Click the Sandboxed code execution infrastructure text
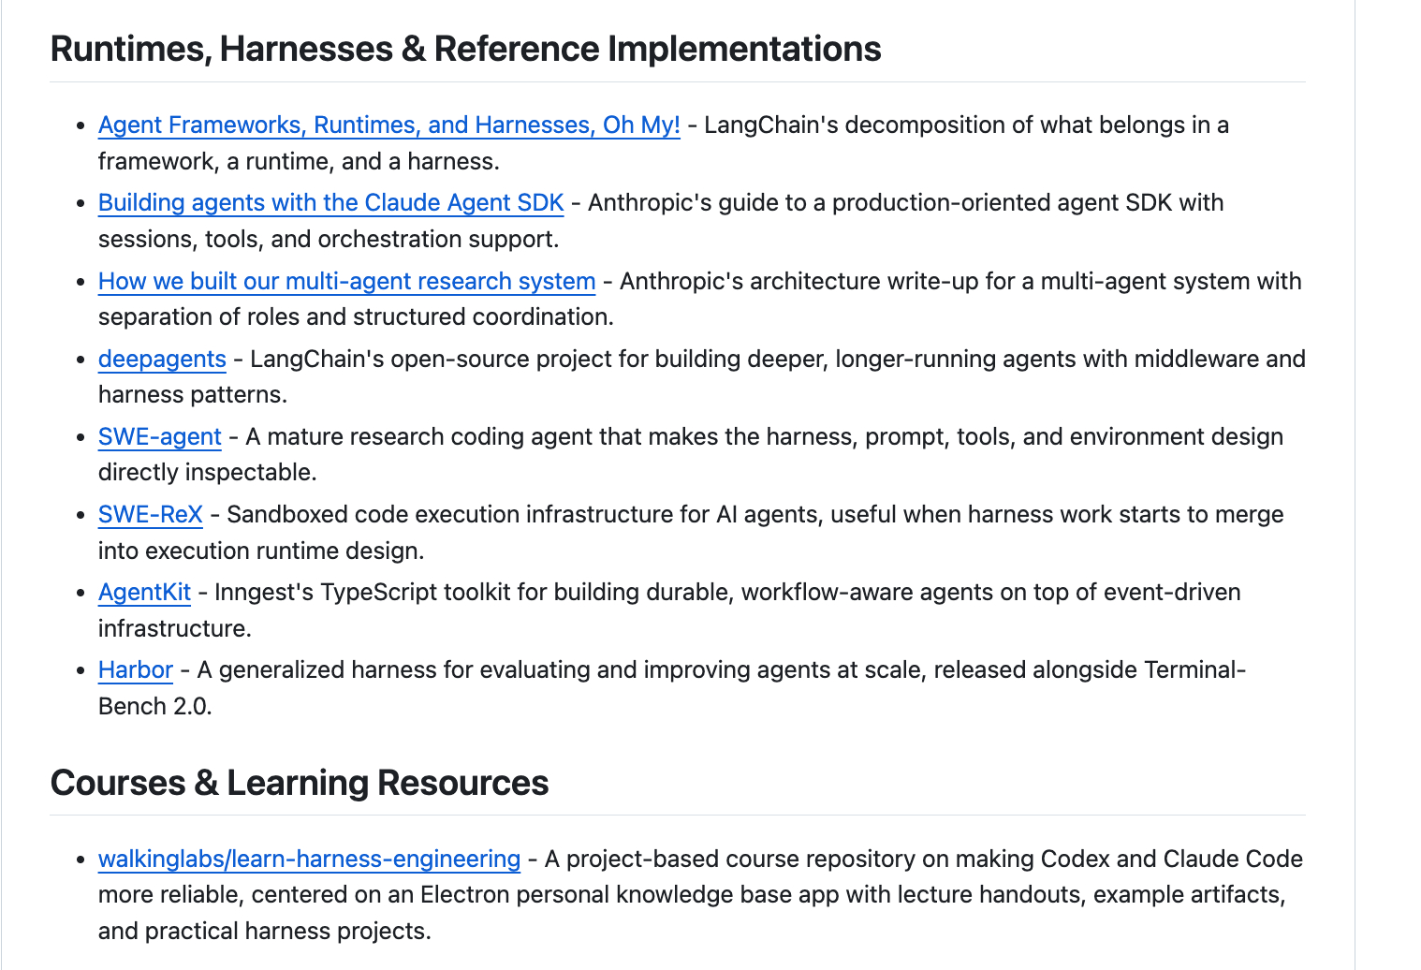Viewport: 1421px width, 970px height. [x=691, y=532]
